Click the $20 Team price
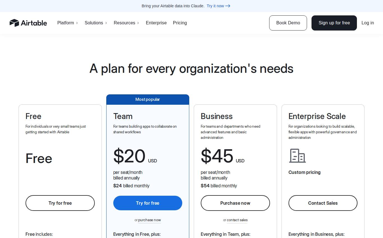Image resolution: width=383 pixels, height=238 pixels. point(129,156)
